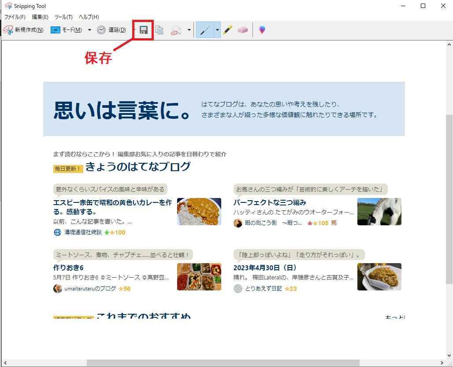Click the blue rectangle mode icon
Screen dimensions: 453x367
click(55, 30)
